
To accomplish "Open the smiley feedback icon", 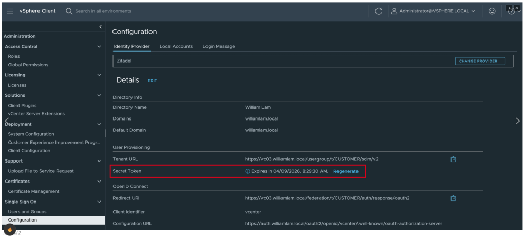I will (x=492, y=11).
